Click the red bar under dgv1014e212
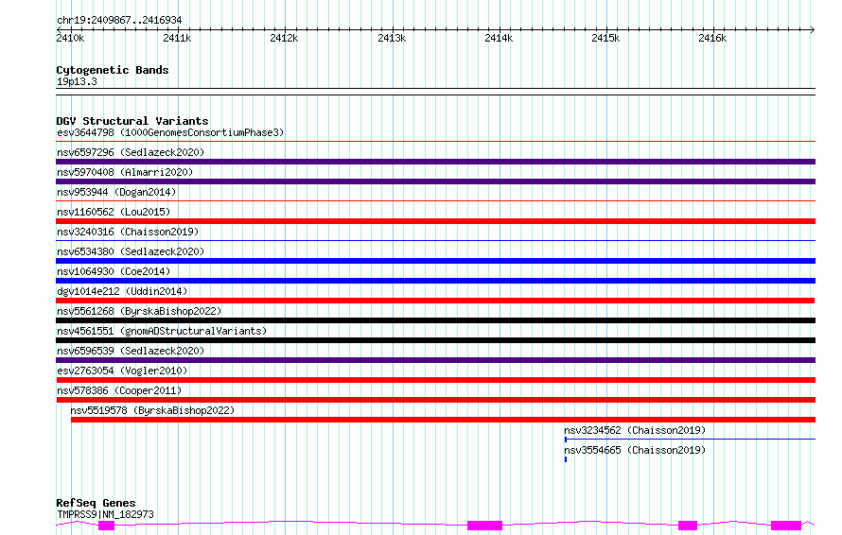Screen dimensions: 842x535 point(435,301)
